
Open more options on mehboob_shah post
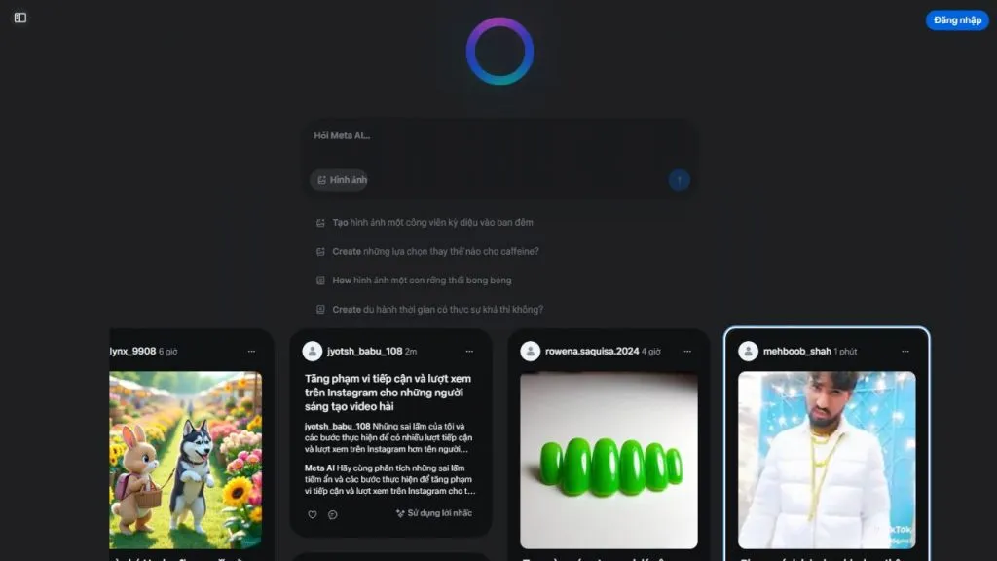point(905,351)
